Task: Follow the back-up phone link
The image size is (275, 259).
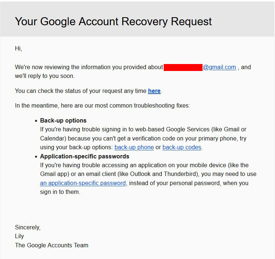Action: (x=134, y=147)
